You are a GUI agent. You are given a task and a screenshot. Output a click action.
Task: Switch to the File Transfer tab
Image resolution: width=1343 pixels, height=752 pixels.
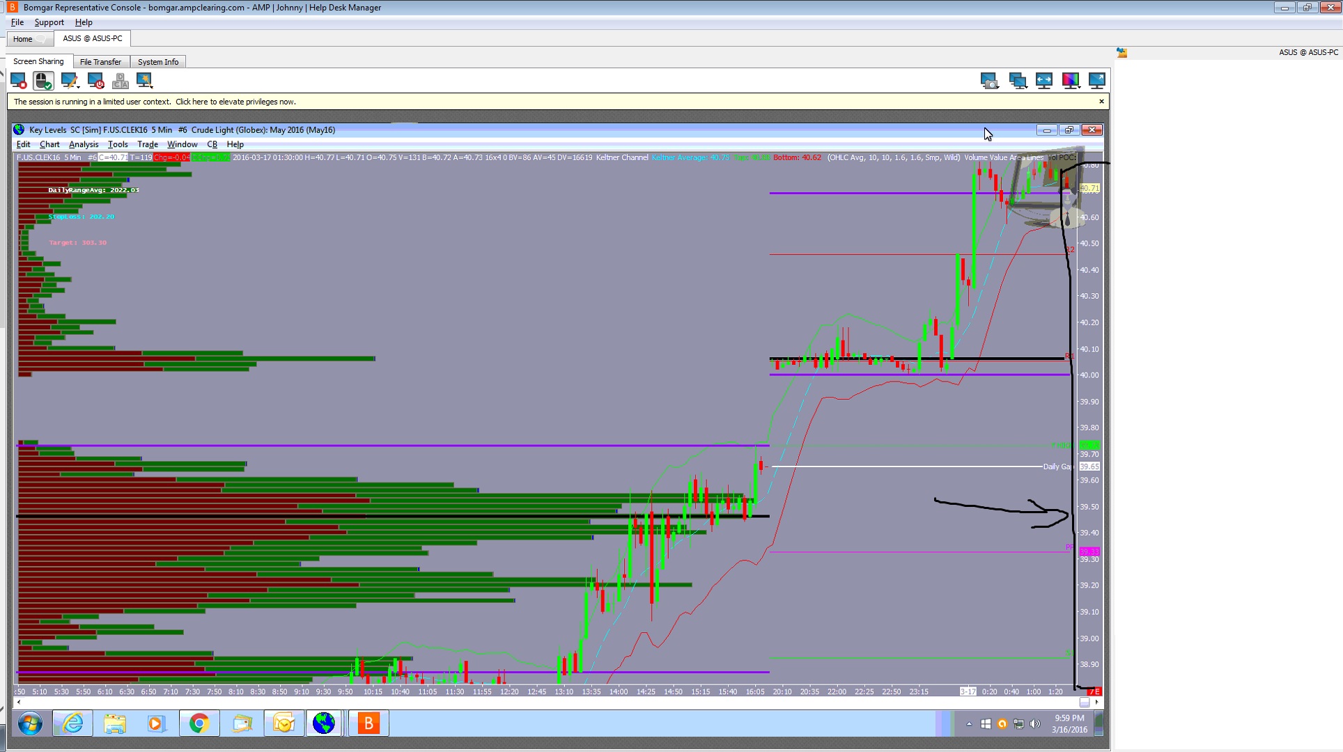[x=100, y=62]
